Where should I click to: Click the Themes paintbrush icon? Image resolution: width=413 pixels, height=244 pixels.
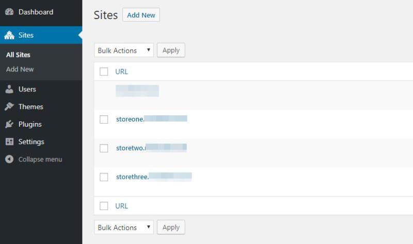pos(9,107)
